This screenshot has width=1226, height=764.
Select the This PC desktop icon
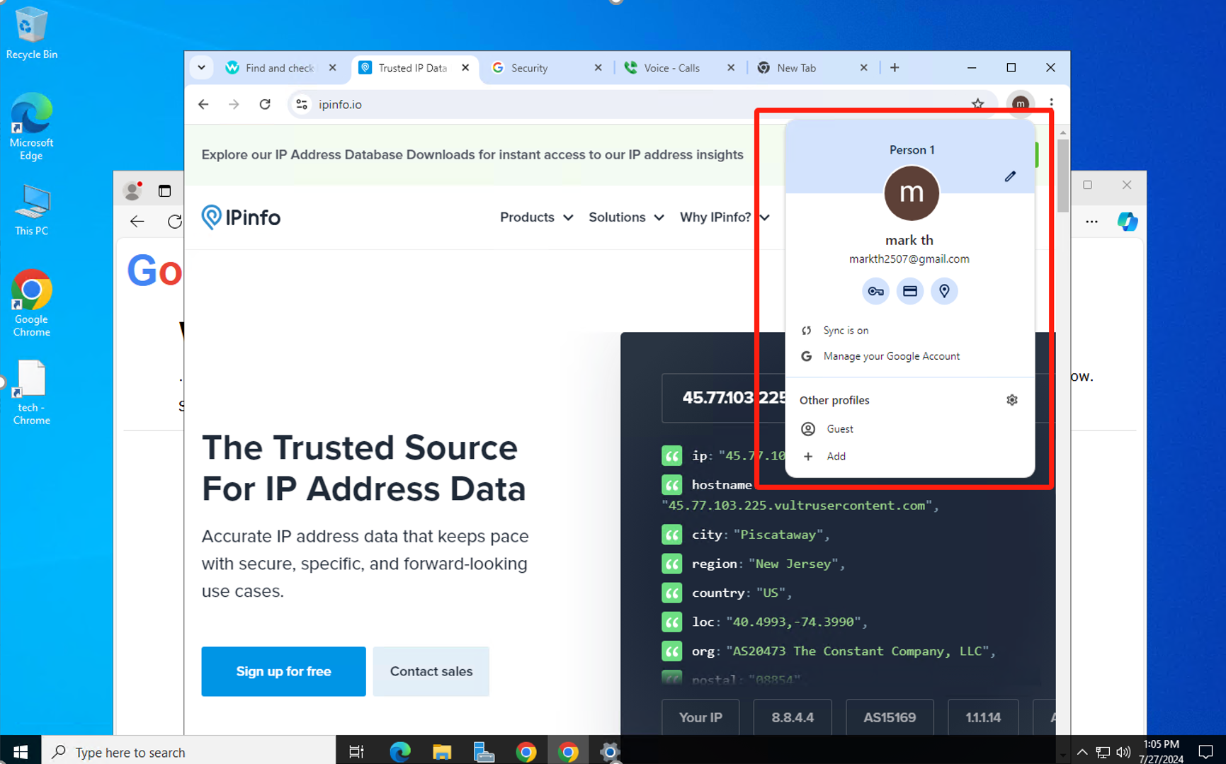click(x=31, y=210)
